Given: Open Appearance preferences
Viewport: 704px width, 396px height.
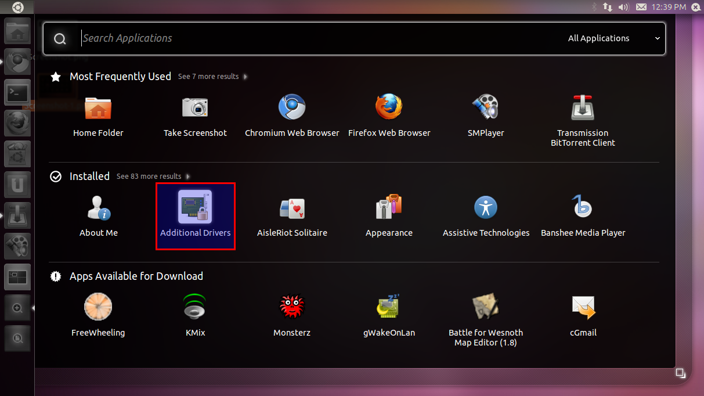Looking at the screenshot, I should point(389,216).
